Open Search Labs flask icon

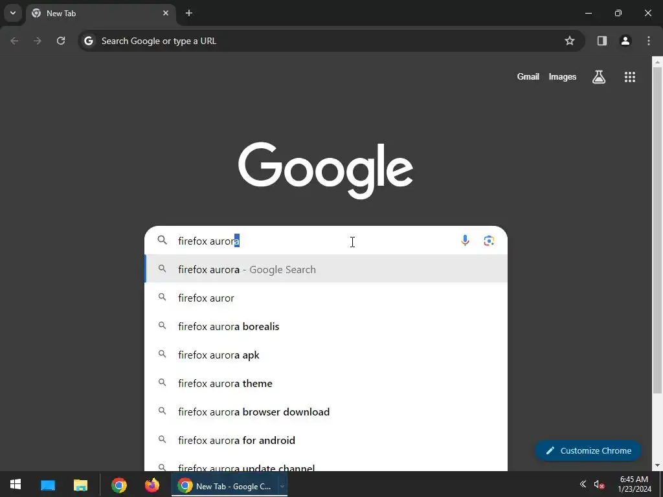[x=599, y=77]
